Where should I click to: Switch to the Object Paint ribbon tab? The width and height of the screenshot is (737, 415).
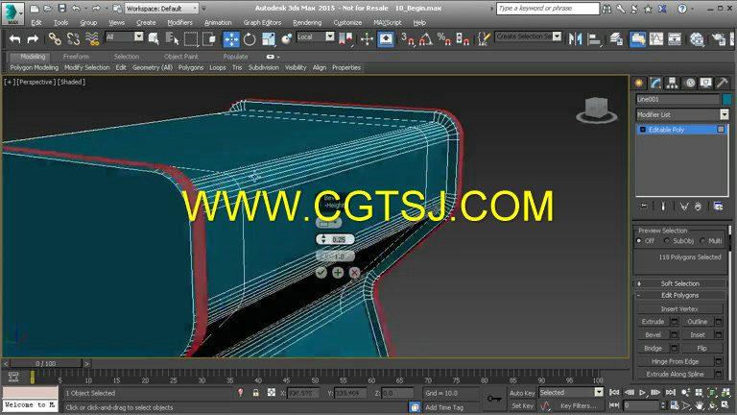(181, 57)
